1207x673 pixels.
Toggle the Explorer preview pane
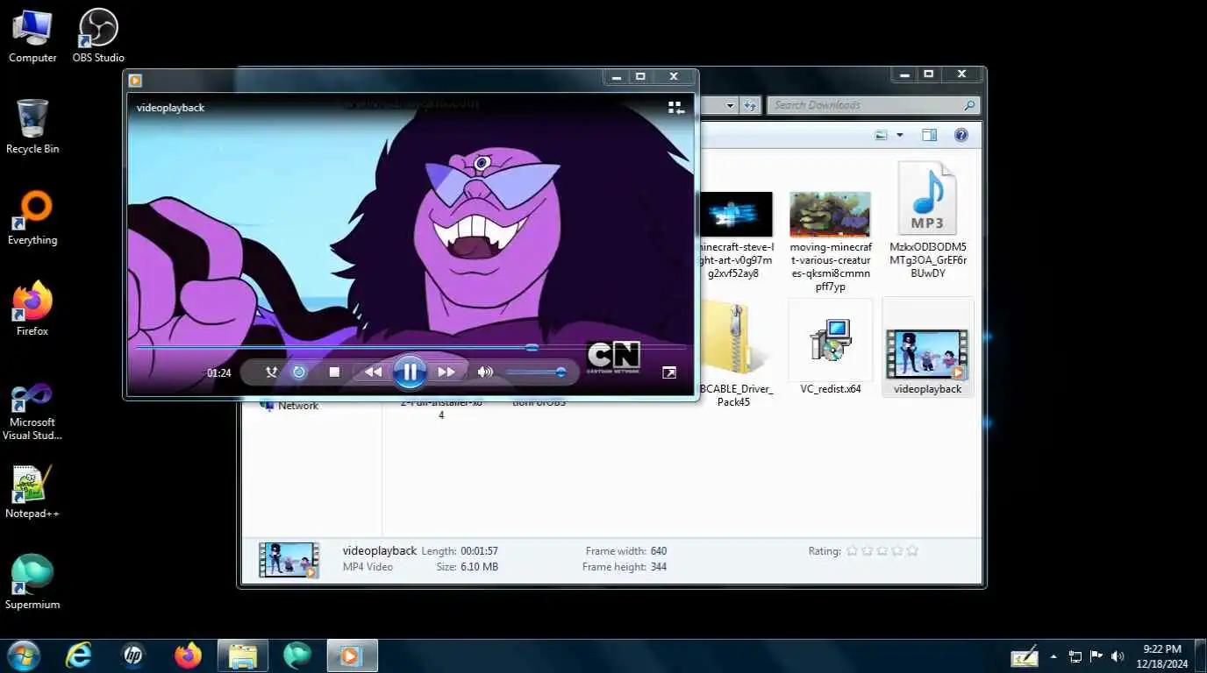[x=929, y=135]
